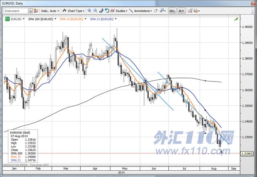The height and width of the screenshot is (177, 257).
Task: Select the trendline drawing icon
Action: (x=131, y=11)
